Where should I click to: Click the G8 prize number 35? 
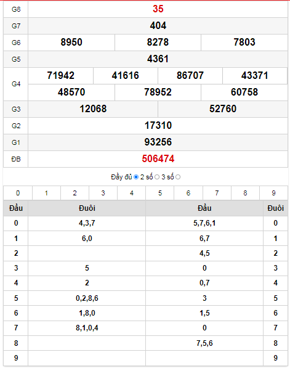[158, 9]
